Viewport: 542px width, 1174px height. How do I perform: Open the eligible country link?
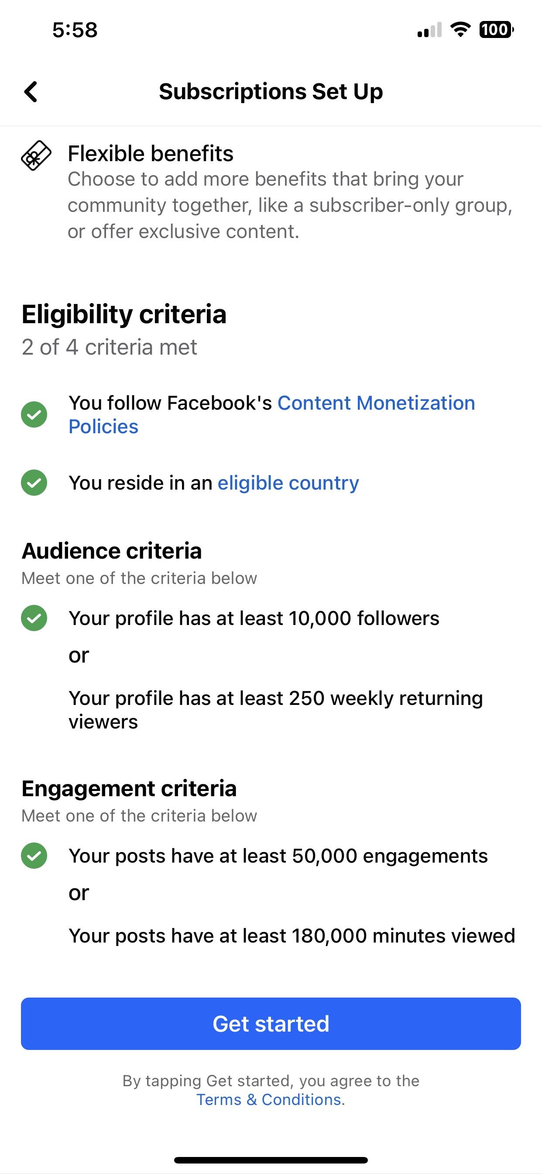288,483
